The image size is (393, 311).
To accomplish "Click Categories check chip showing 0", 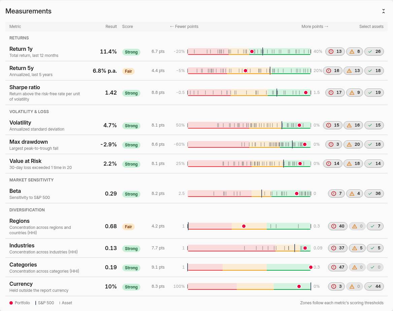I will [x=375, y=267].
